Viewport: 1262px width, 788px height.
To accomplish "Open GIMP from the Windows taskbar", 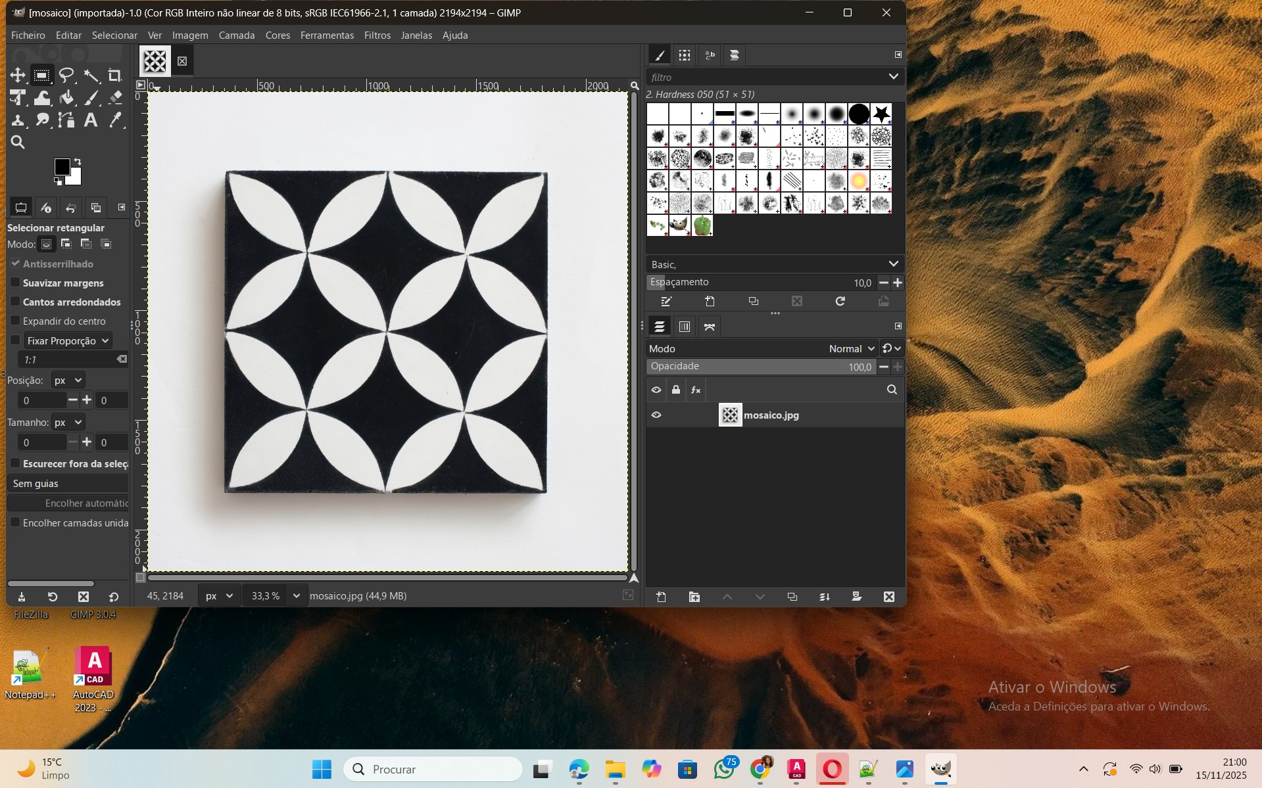I will coord(940,769).
